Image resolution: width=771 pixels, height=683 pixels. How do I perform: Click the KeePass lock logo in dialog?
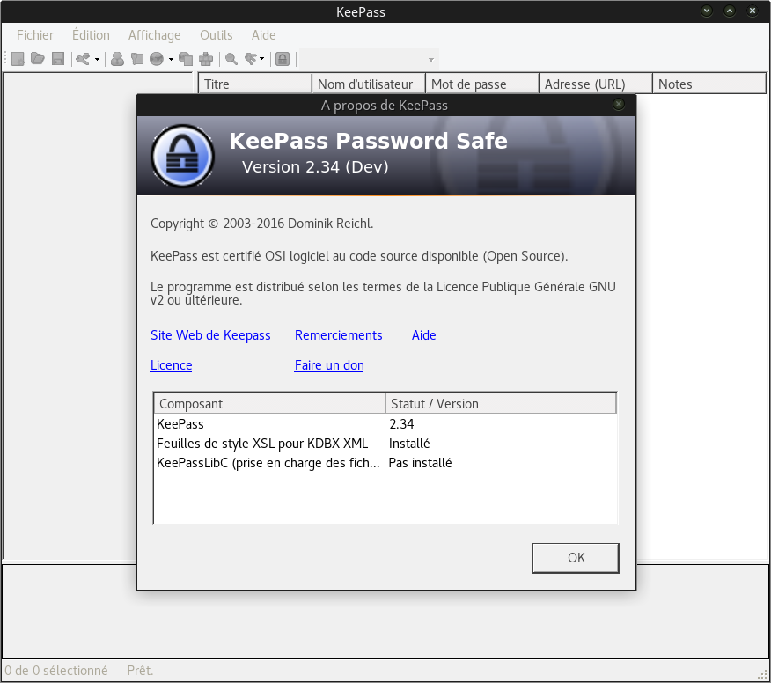pos(182,156)
